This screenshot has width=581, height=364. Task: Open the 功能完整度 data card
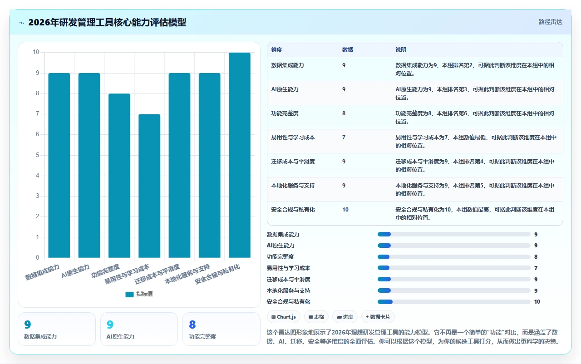222,329
